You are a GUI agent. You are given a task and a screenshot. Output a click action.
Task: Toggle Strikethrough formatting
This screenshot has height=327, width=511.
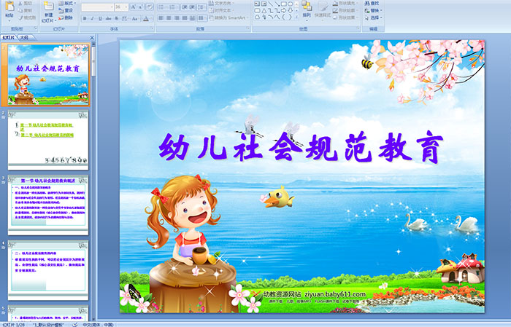click(x=109, y=18)
